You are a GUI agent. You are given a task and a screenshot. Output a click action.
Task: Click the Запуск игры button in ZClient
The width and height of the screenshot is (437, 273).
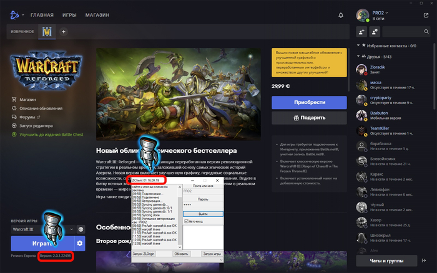[x=212, y=254]
